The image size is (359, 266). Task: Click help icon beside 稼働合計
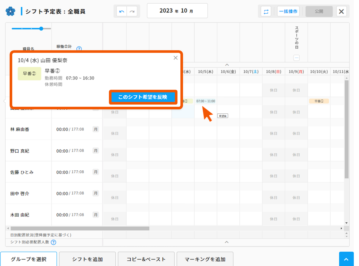coord(79,48)
